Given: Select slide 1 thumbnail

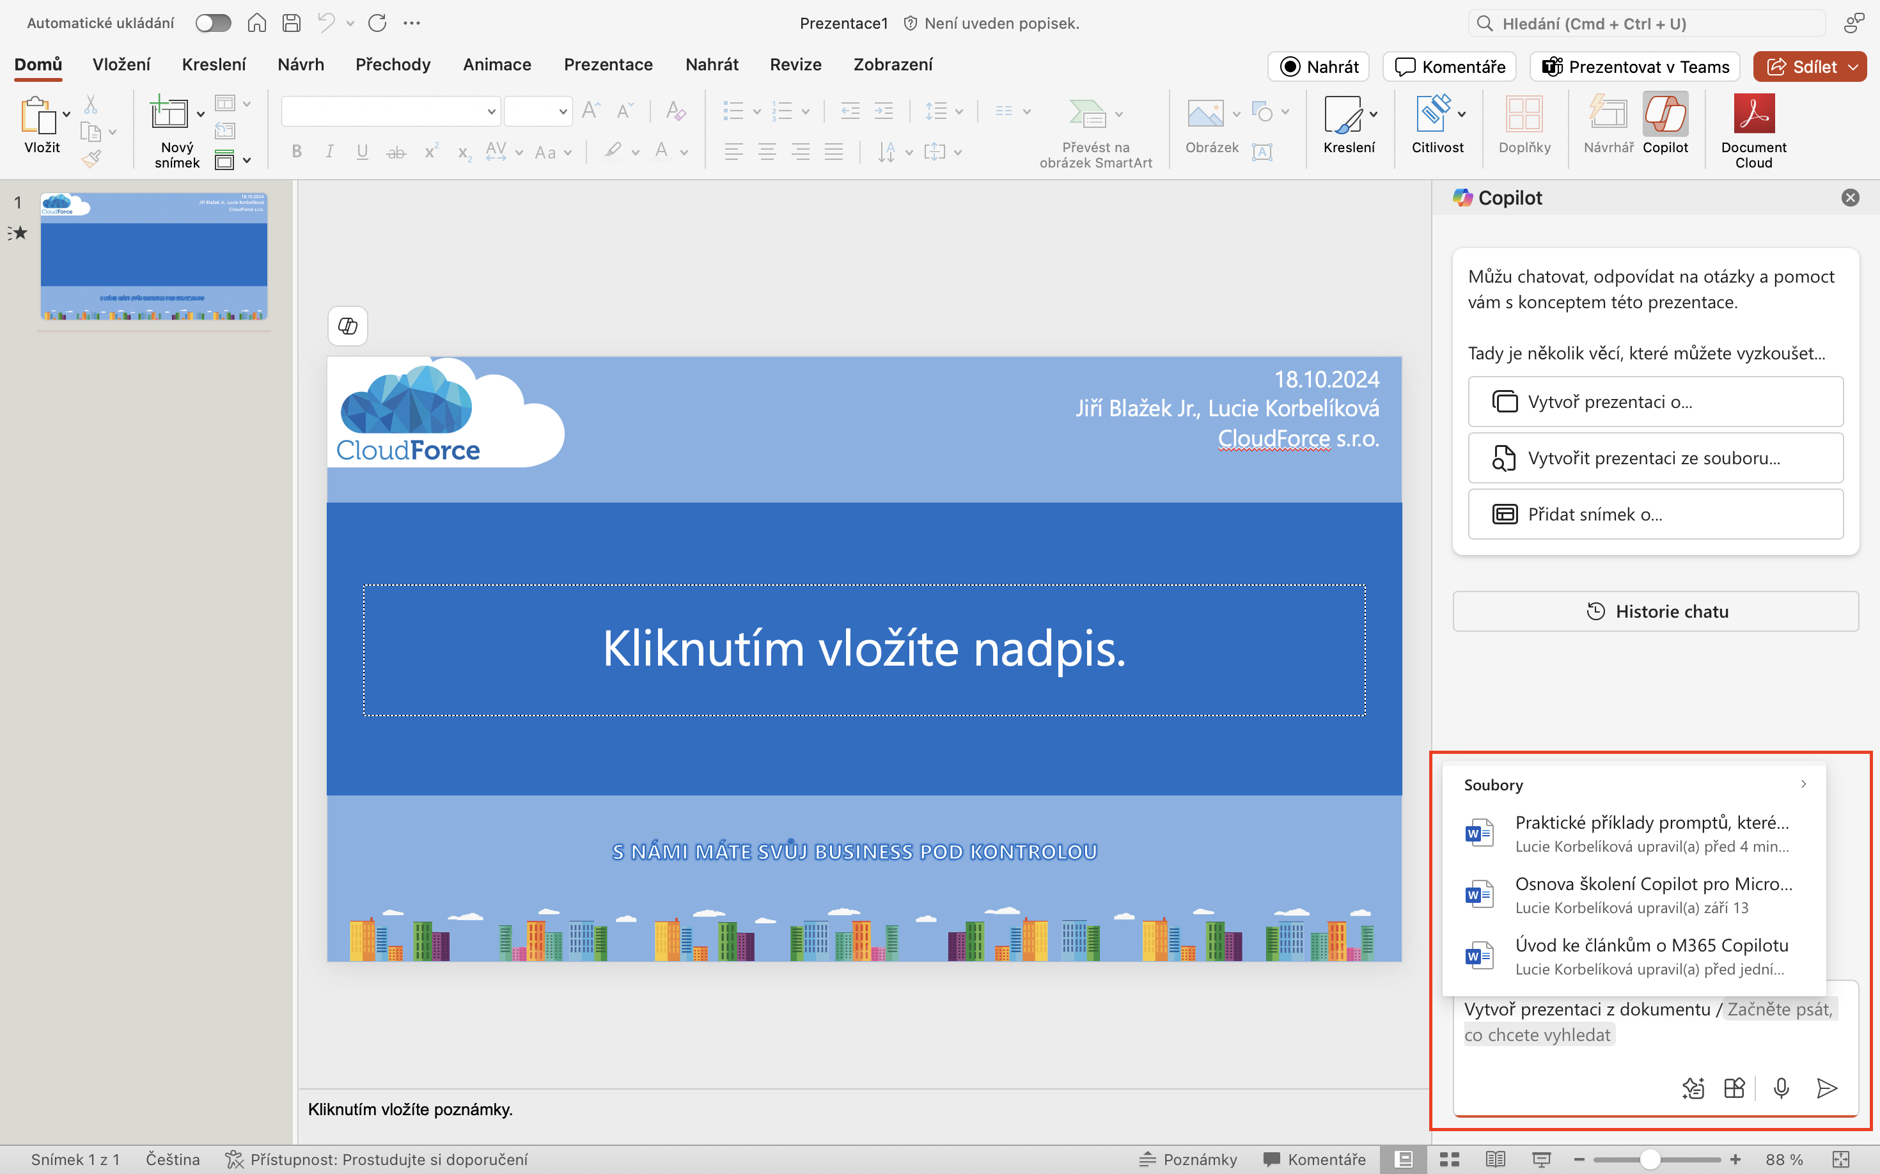Looking at the screenshot, I should tap(153, 256).
